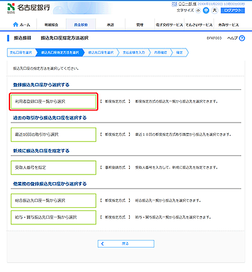
Task: Choose 受取人番号を指定 button
Action: tap(54, 168)
